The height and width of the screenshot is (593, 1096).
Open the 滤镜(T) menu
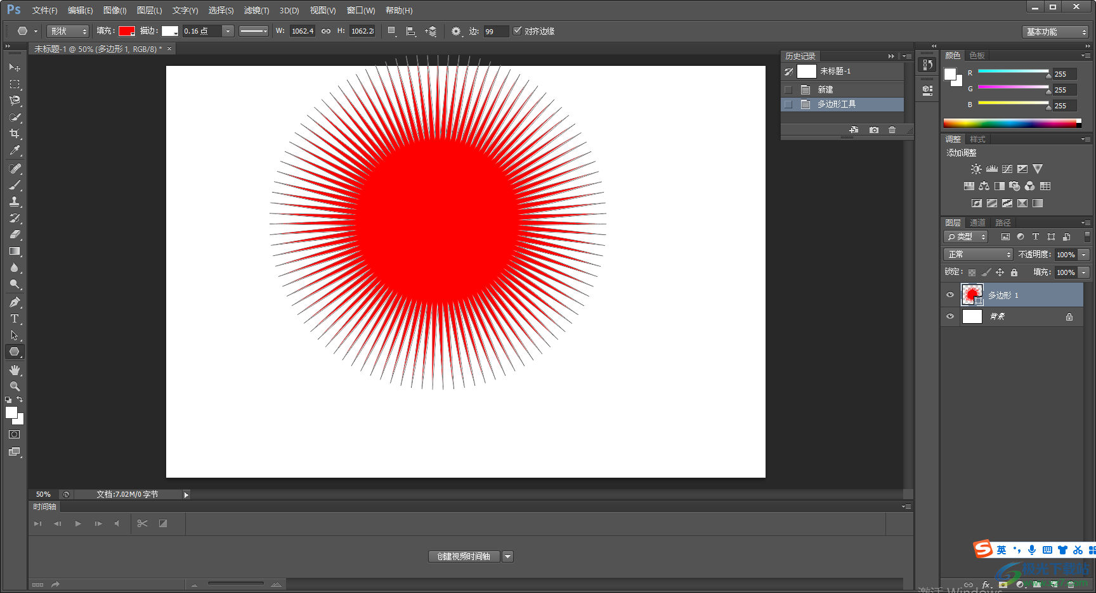[x=256, y=10]
